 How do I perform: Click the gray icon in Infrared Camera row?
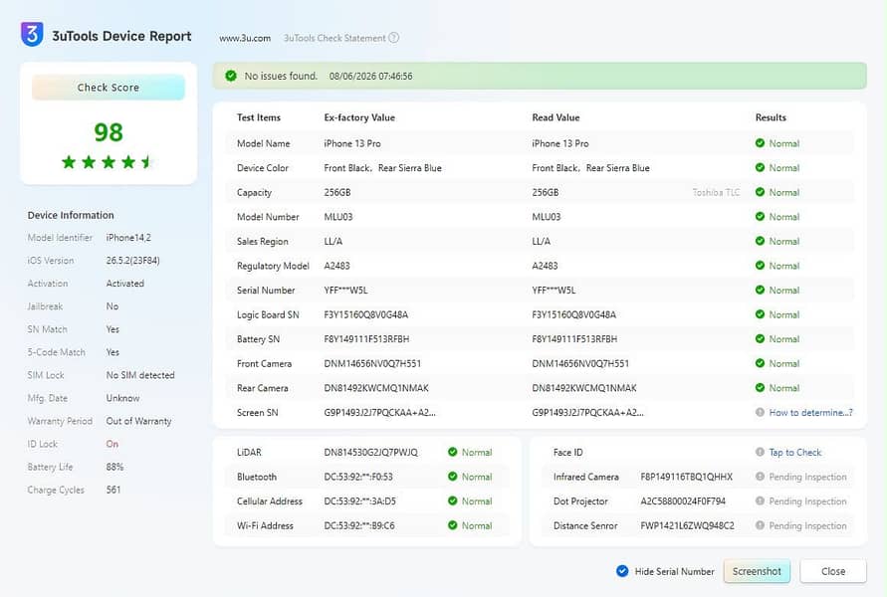pyautogui.click(x=760, y=477)
